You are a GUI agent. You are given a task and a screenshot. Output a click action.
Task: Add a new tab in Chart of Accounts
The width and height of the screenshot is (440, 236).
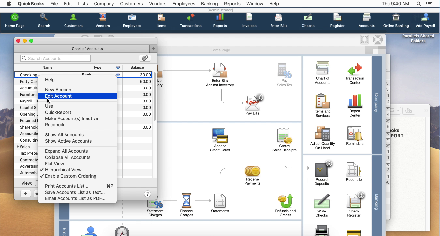pyautogui.click(x=153, y=49)
